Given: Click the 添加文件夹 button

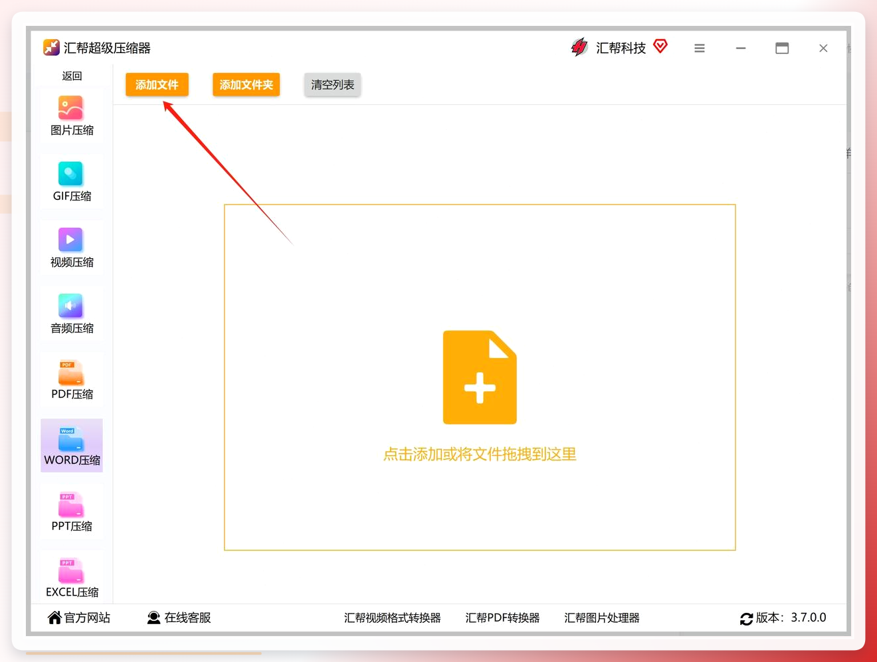Looking at the screenshot, I should (x=246, y=84).
